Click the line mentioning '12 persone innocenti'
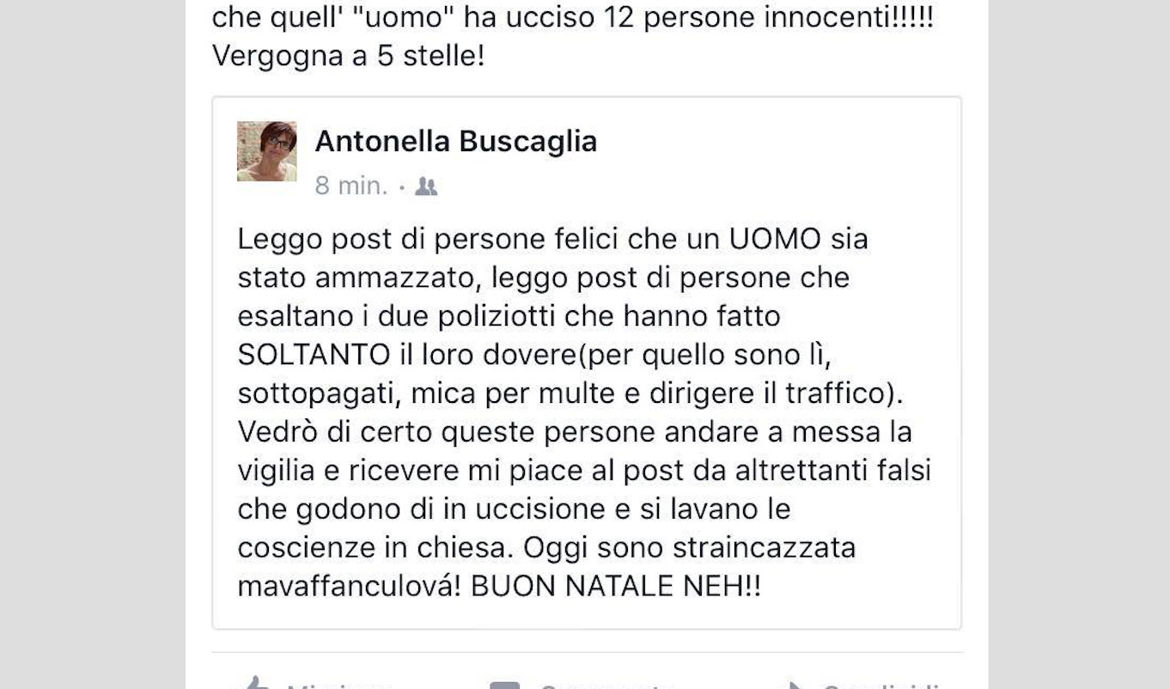 573,17
